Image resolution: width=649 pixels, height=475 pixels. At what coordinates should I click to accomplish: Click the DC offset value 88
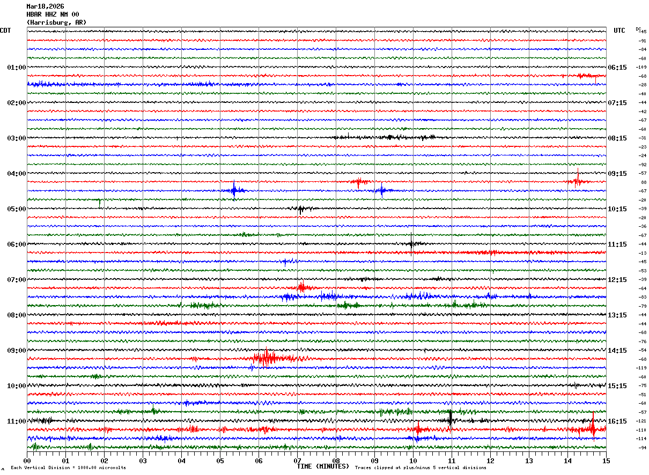coord(643,182)
